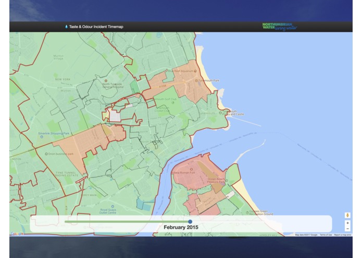Viewport: 362px width, 258px height.
Task: Select the Silverlink Shopping Park marker
Action: tap(42, 137)
